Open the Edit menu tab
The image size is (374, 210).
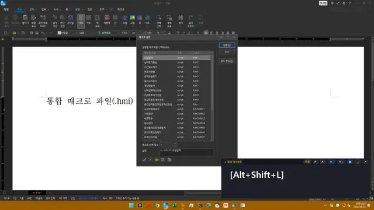pyautogui.click(x=19, y=9)
